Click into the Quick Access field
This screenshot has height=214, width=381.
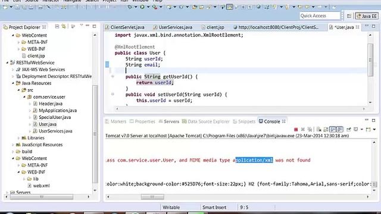point(320,16)
